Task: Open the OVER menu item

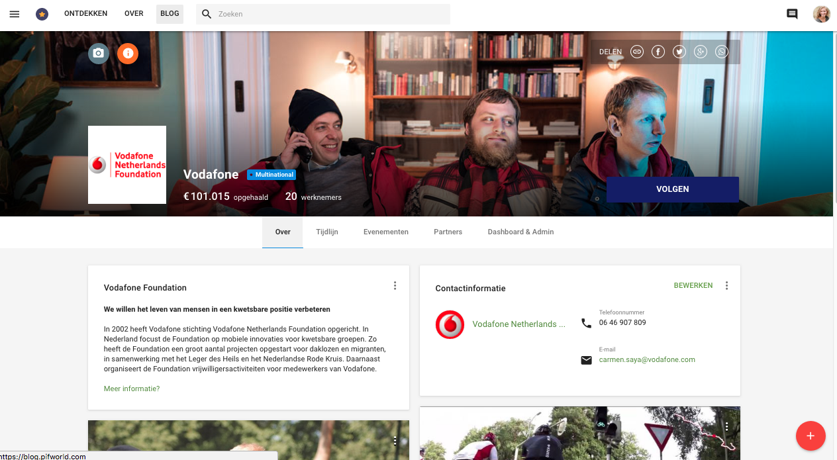Action: [x=134, y=14]
